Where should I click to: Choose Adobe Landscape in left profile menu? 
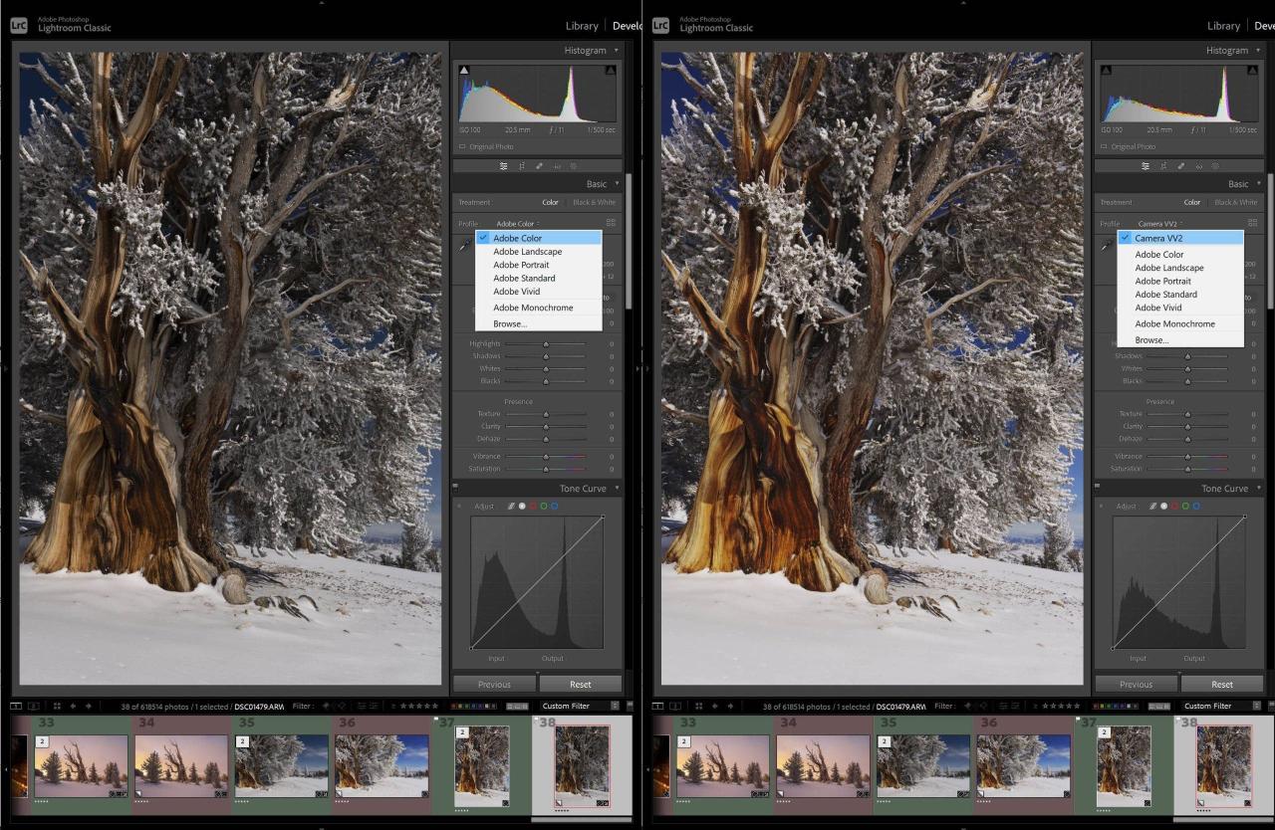tap(527, 252)
